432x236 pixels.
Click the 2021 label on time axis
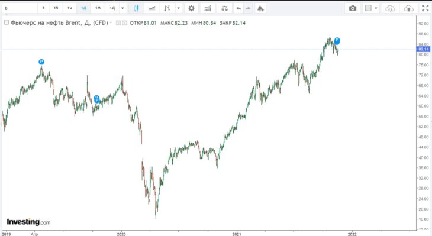236,234
